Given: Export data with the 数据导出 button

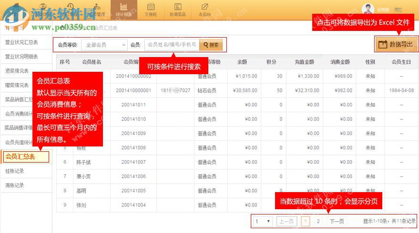Looking at the screenshot, I should 396,44.
